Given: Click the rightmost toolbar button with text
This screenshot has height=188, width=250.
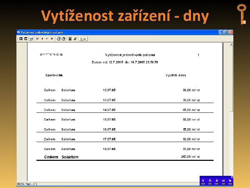Looking at the screenshot, I should [83, 39].
